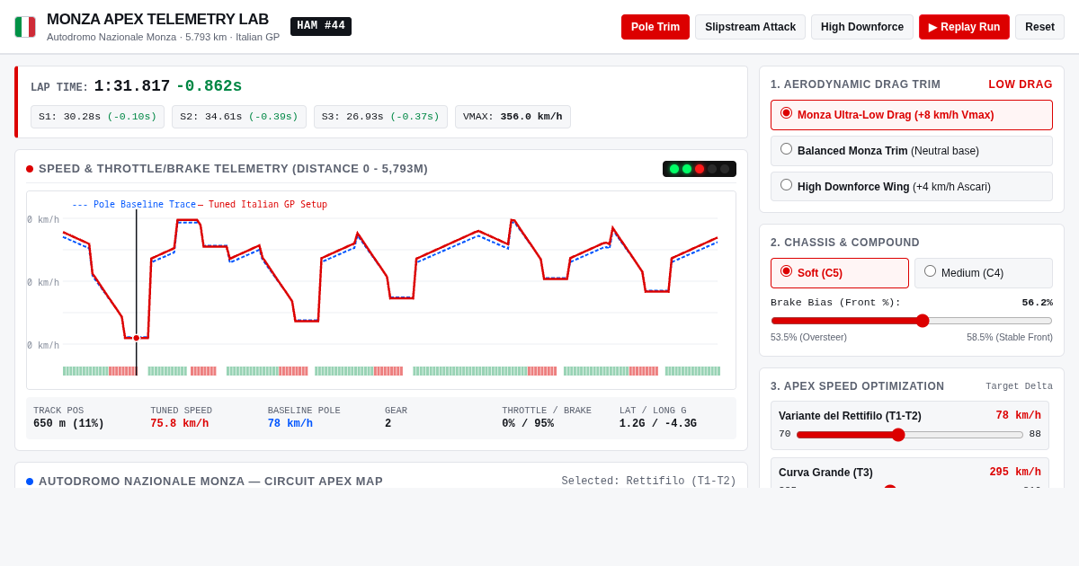Choose Medium (C4) tyre compound

pos(984,273)
